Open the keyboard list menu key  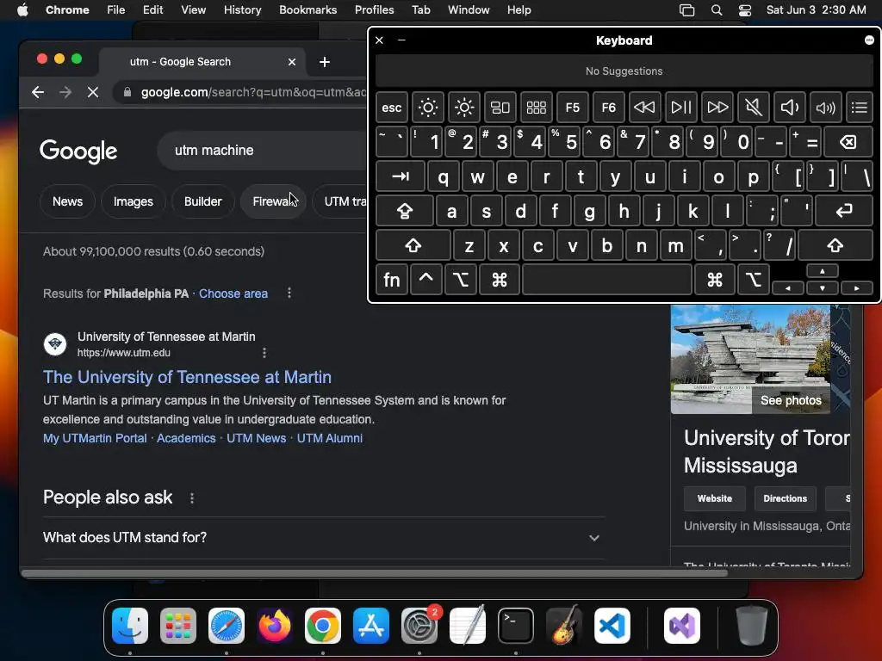click(x=859, y=108)
